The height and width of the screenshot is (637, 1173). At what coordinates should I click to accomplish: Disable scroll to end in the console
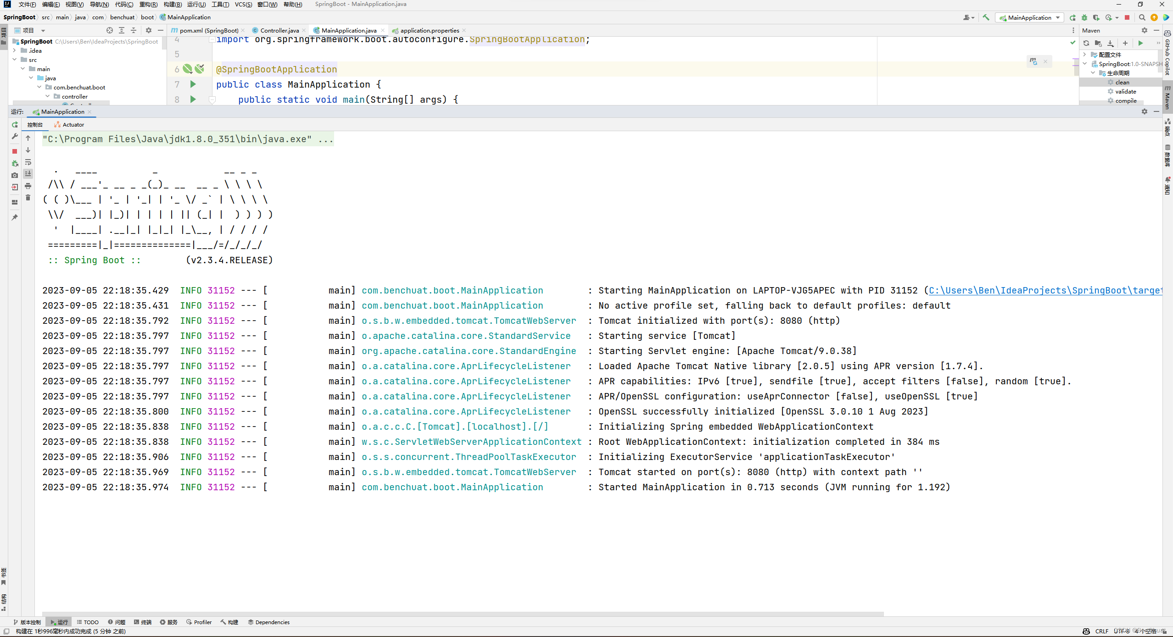tap(28, 174)
